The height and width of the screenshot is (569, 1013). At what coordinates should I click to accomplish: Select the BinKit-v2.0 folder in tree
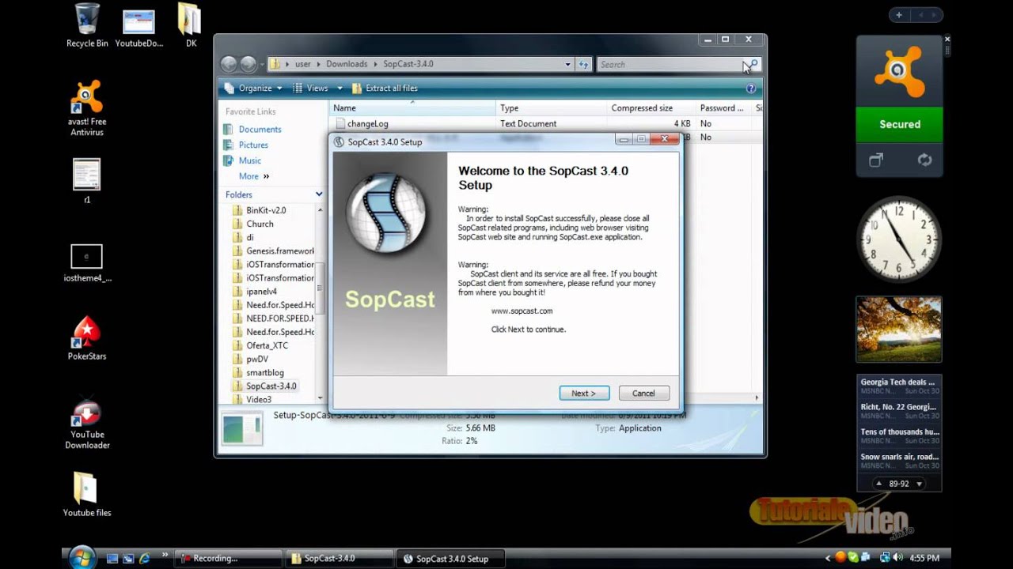point(266,211)
